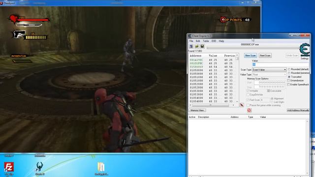
Task: Click the heart health icon in game HUD
Action: click(14, 19)
